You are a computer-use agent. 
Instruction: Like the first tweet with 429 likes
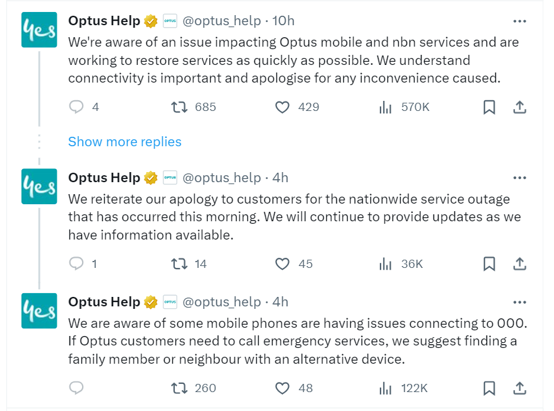[282, 107]
